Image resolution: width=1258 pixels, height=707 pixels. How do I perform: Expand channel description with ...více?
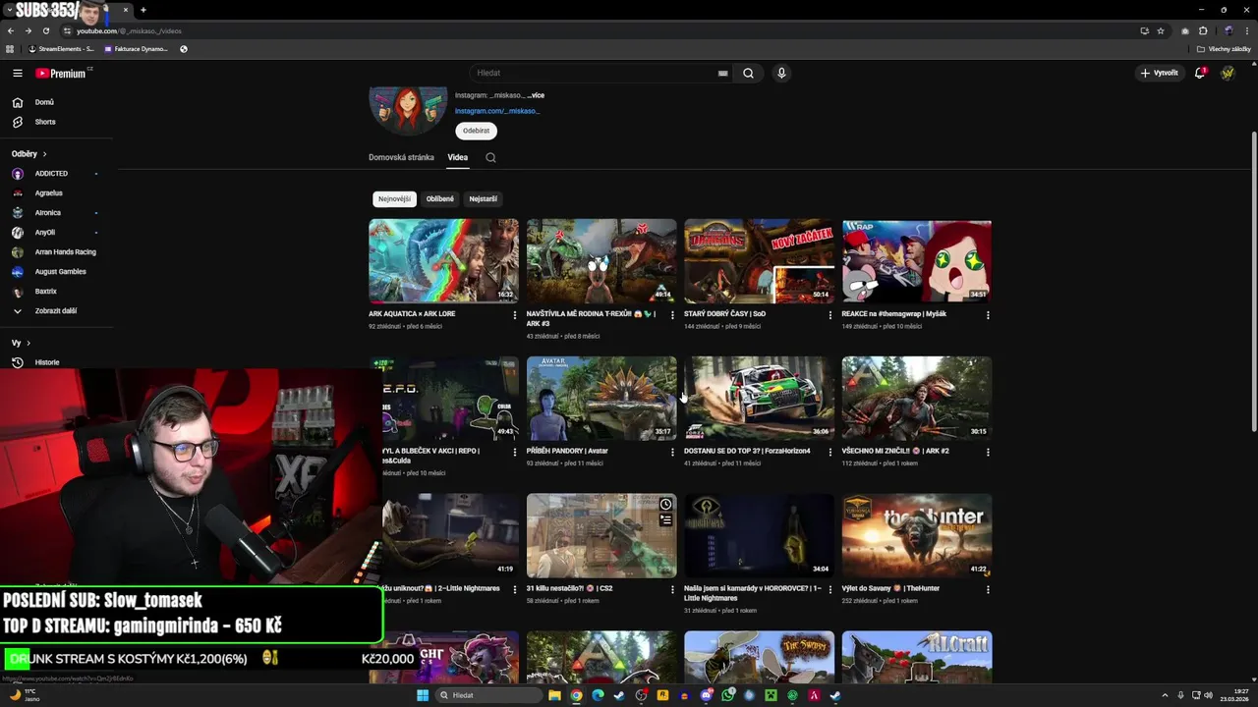tap(536, 95)
